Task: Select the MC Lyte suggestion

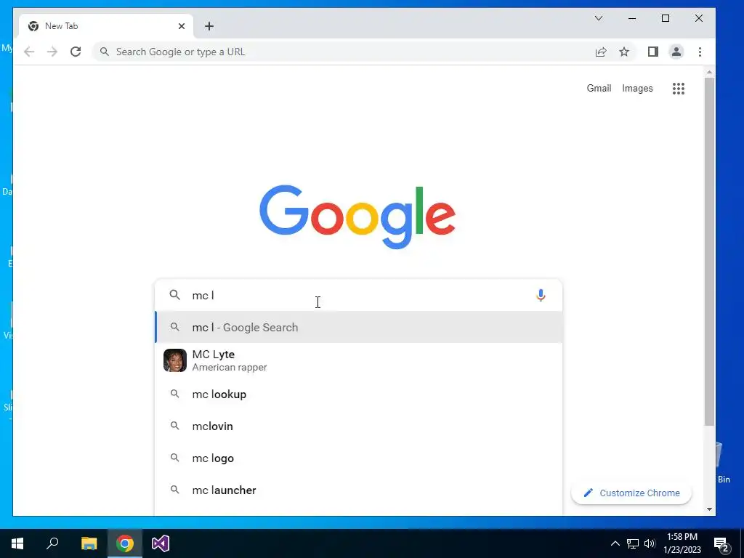Action: [x=359, y=360]
